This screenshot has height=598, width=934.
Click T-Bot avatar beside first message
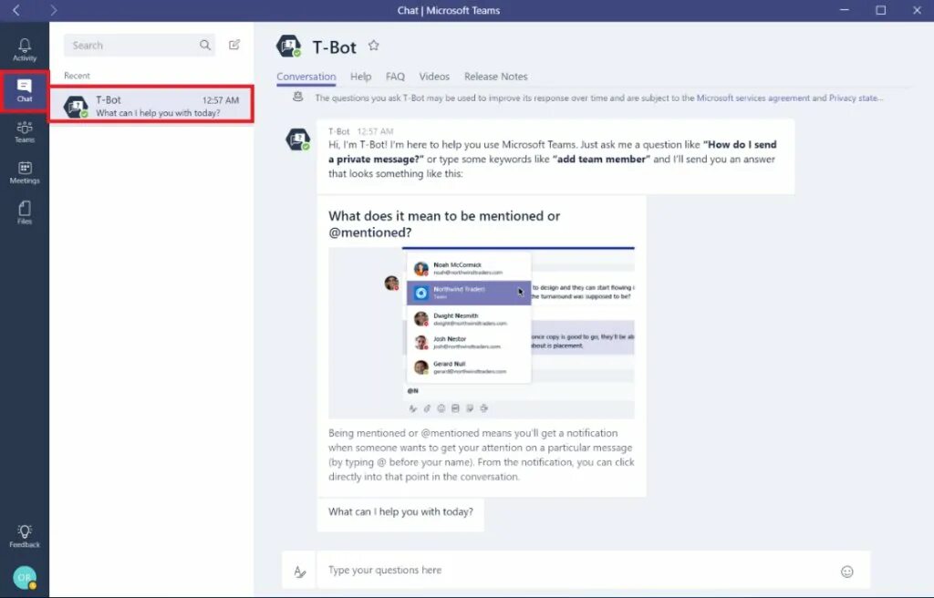click(298, 139)
